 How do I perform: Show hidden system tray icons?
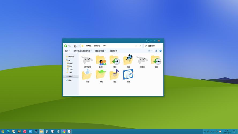pyautogui.click(x=205, y=132)
